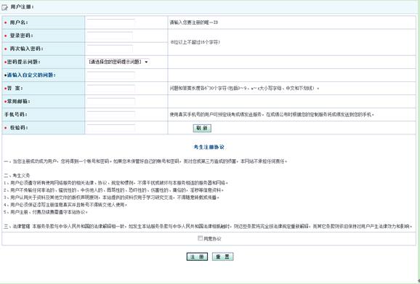Click the 二、考生义务 text
420x284 pixels.
pos(17,176)
